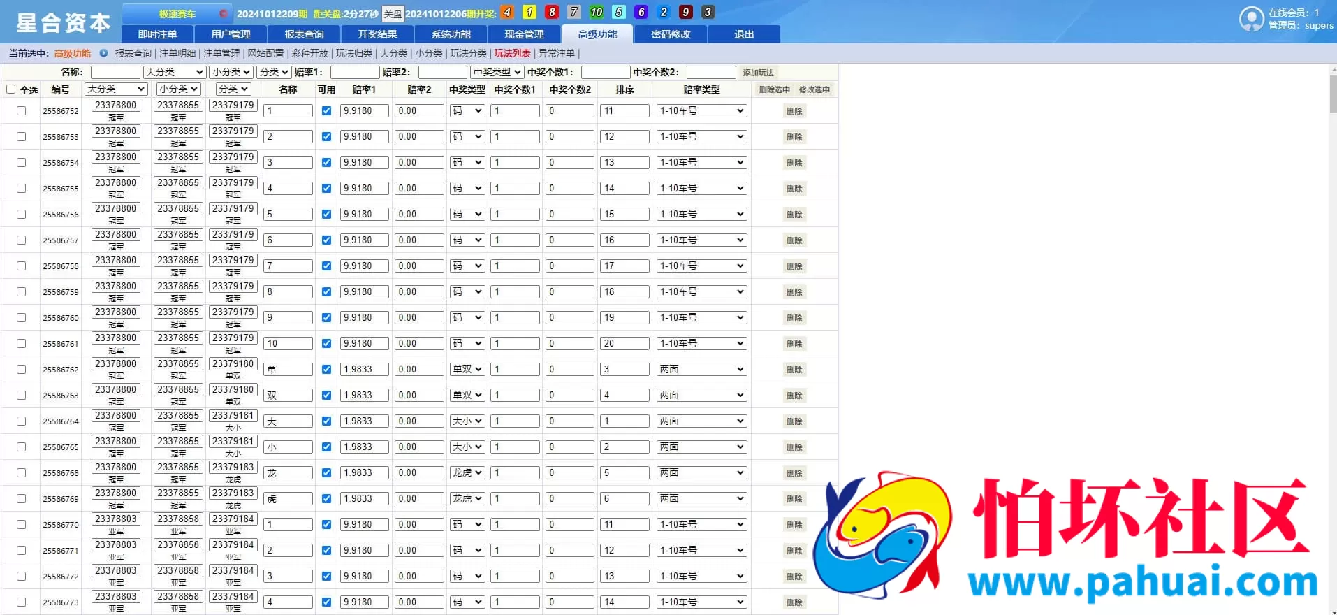Open the 彩种开放 submenu link
Viewport: 1337px width, 615px height.
point(309,53)
